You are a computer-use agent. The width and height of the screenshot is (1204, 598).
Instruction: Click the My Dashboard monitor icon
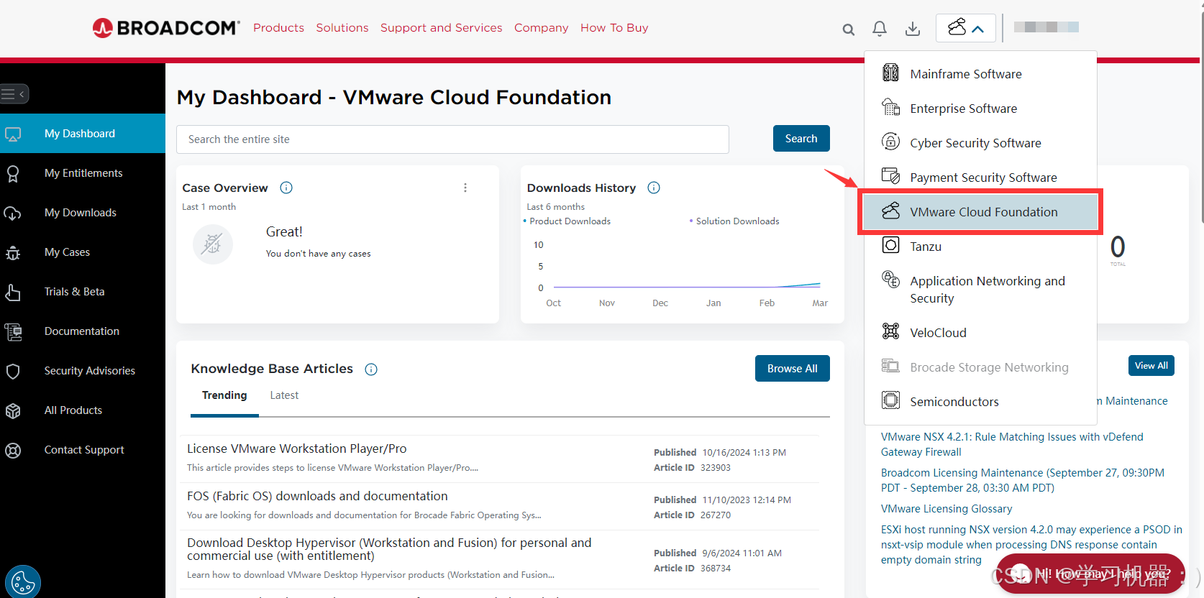(13, 134)
